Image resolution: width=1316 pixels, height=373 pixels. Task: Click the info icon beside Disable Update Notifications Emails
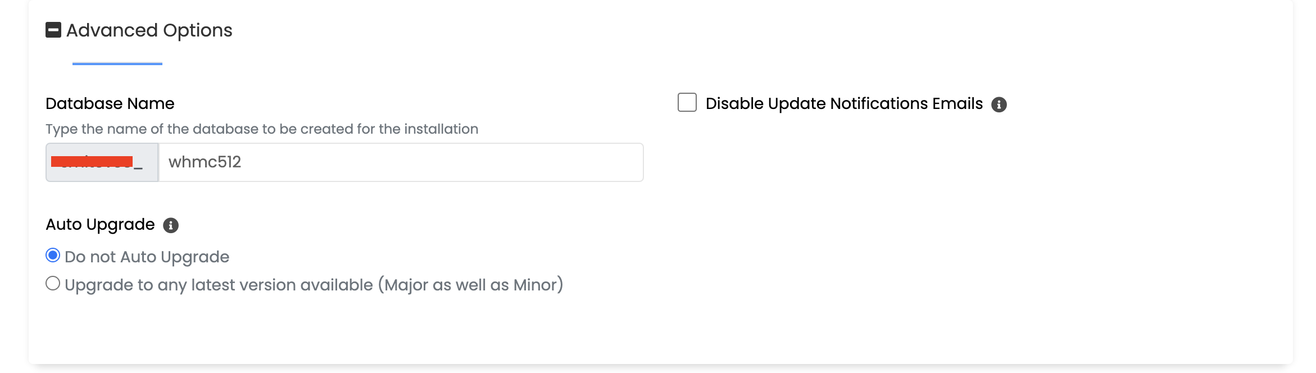click(x=999, y=104)
